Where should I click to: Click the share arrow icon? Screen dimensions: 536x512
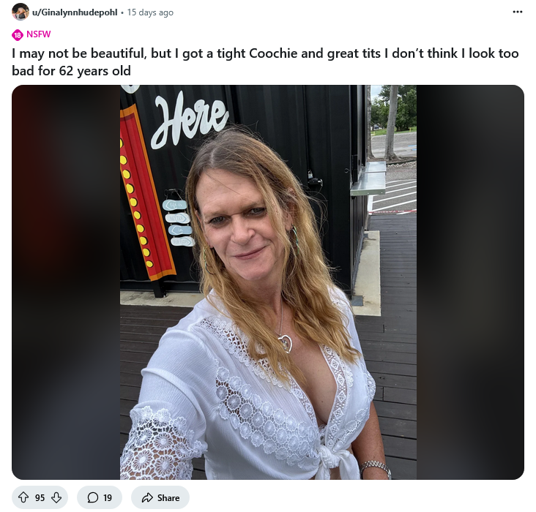click(x=147, y=497)
